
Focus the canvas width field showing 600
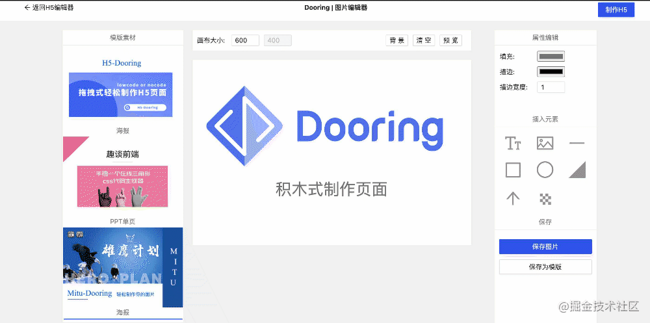click(x=245, y=40)
